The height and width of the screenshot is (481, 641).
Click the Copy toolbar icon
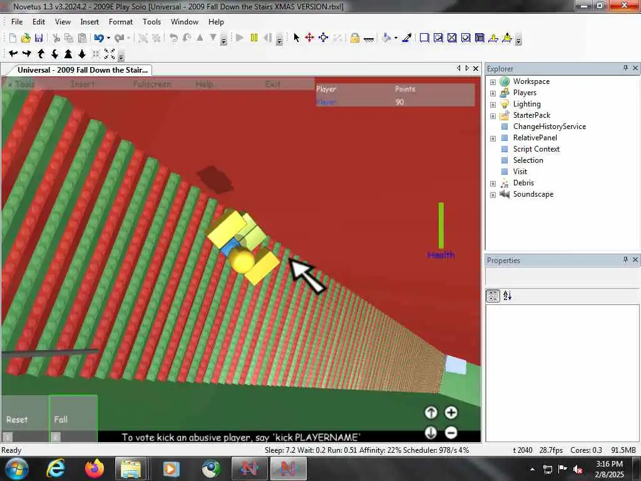click(69, 38)
